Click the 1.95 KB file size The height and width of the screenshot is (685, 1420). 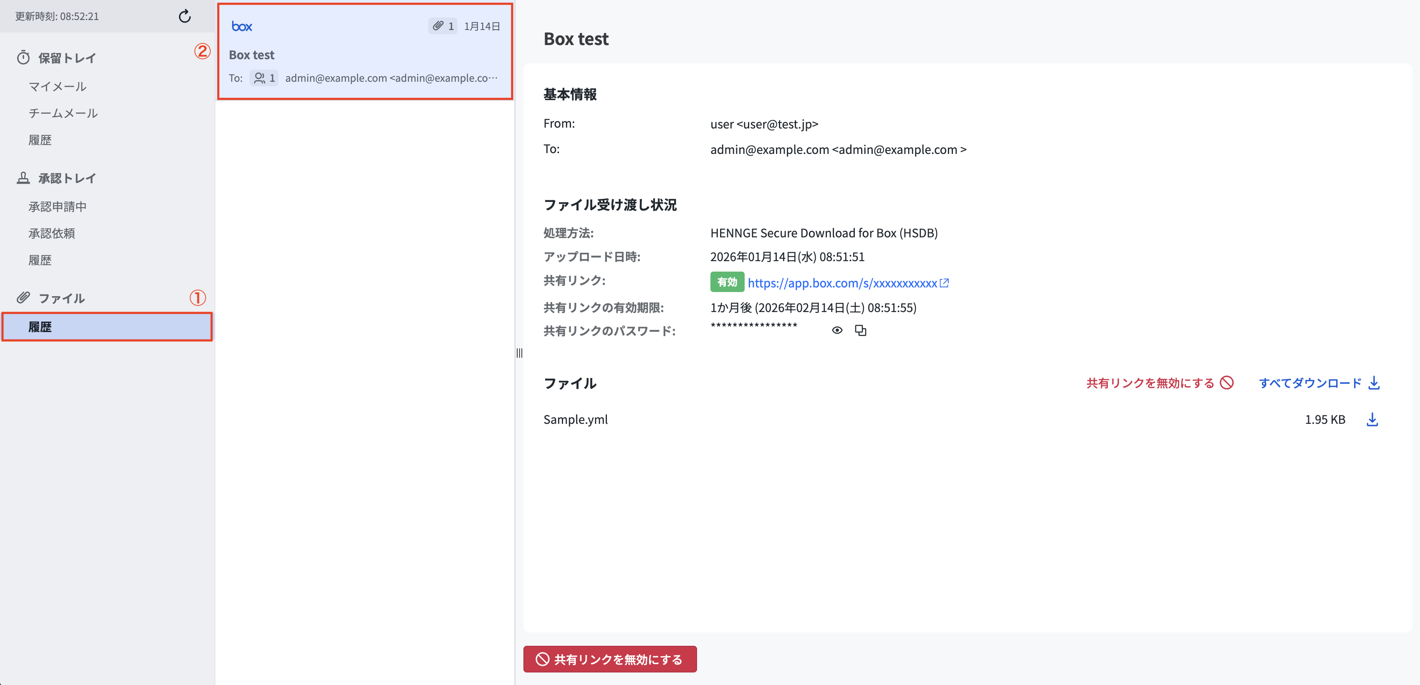point(1325,419)
